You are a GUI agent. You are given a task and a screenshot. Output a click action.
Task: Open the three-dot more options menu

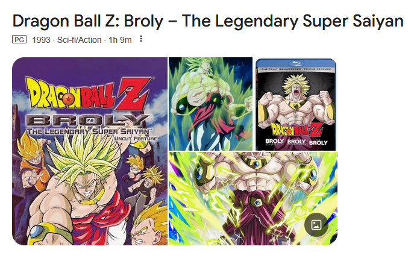(x=141, y=39)
